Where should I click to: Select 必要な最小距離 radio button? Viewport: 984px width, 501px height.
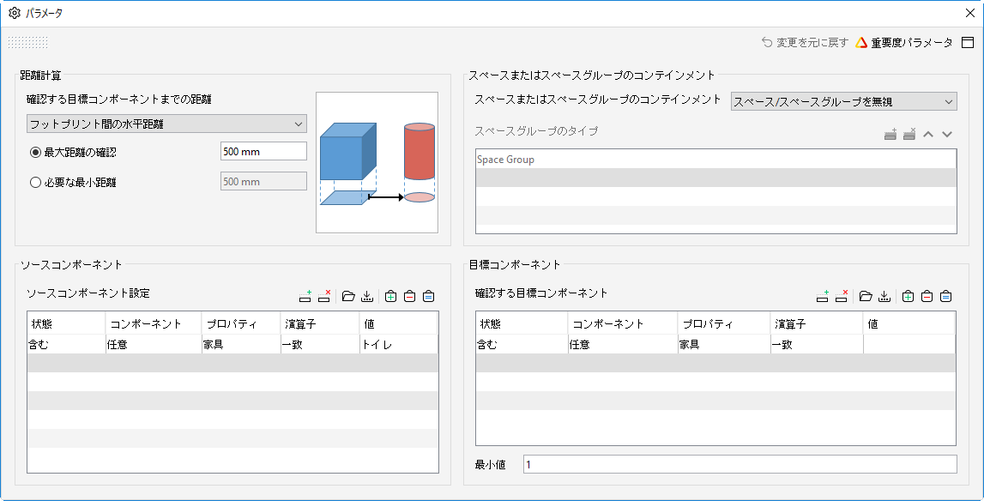click(36, 183)
